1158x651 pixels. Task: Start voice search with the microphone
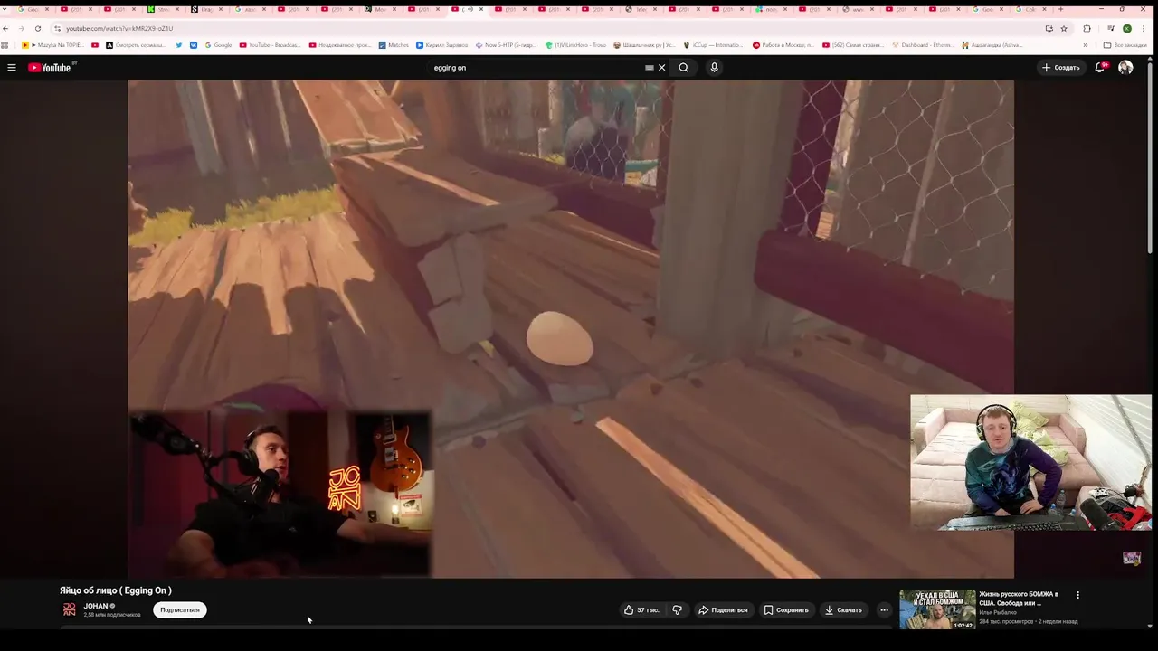pyautogui.click(x=714, y=68)
